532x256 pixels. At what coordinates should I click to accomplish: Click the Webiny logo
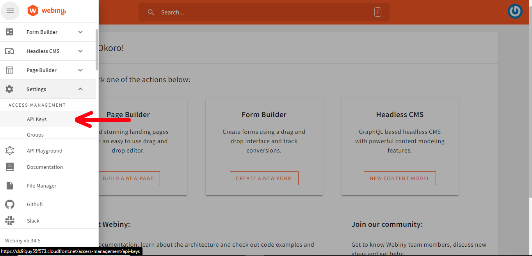coord(47,11)
